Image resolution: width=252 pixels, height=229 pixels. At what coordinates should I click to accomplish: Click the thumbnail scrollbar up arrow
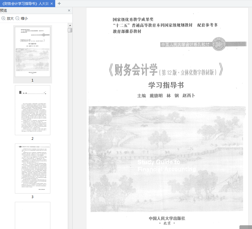click(x=70, y=25)
